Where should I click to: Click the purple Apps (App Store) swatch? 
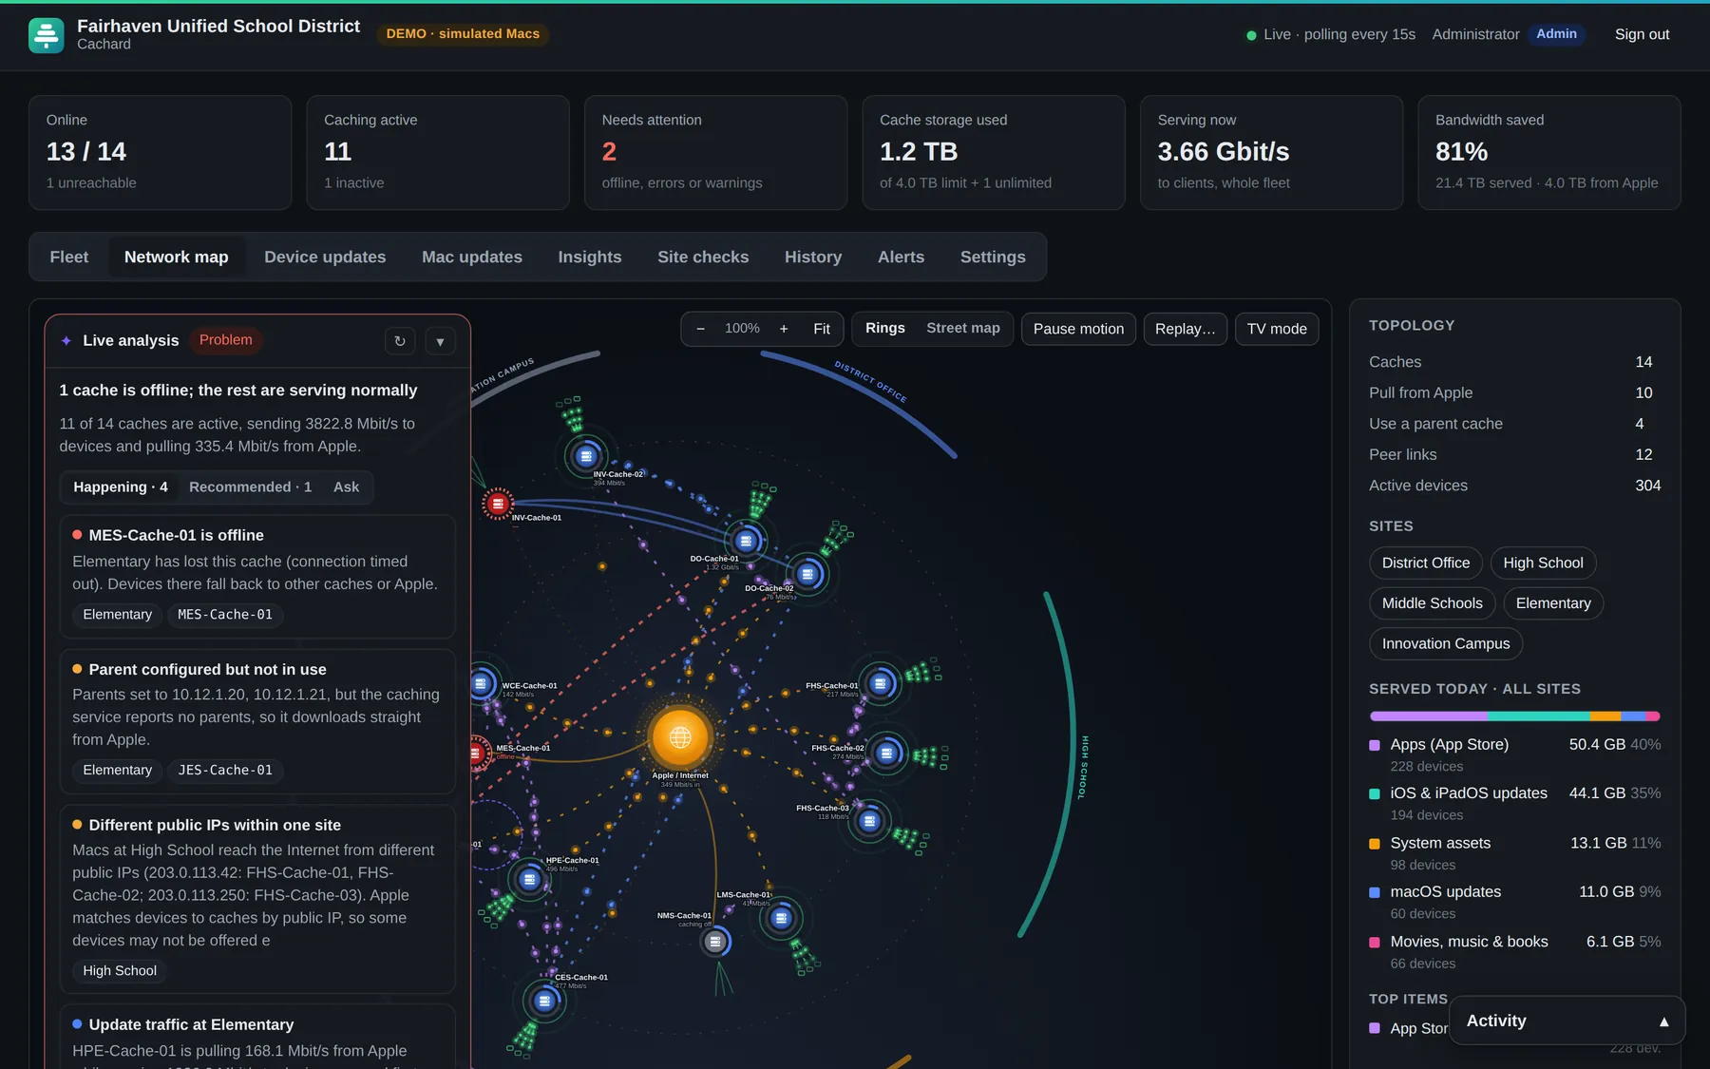click(1375, 746)
